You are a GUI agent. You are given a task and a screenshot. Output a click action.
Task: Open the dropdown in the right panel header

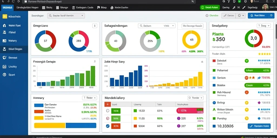(263, 26)
